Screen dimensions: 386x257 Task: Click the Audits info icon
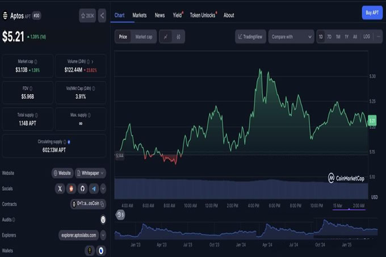pyautogui.click(x=14, y=220)
